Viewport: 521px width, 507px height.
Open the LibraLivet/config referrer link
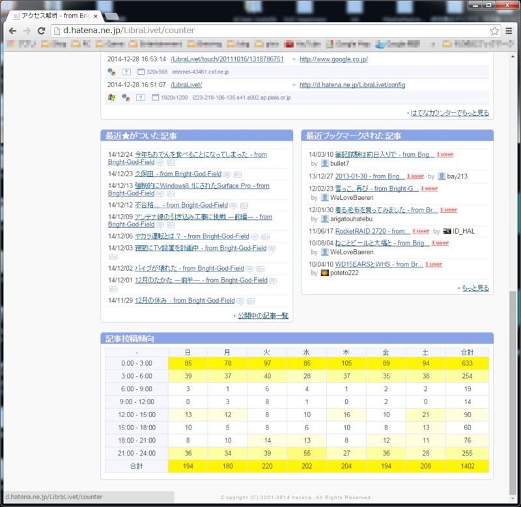[352, 85]
